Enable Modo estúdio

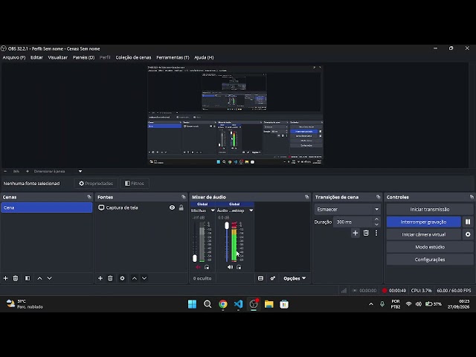click(x=430, y=247)
